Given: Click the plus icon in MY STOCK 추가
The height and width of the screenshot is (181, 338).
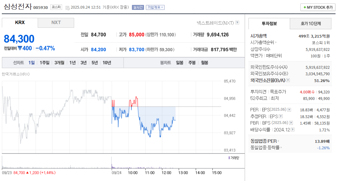Looking at the screenshot, I should (305, 7).
